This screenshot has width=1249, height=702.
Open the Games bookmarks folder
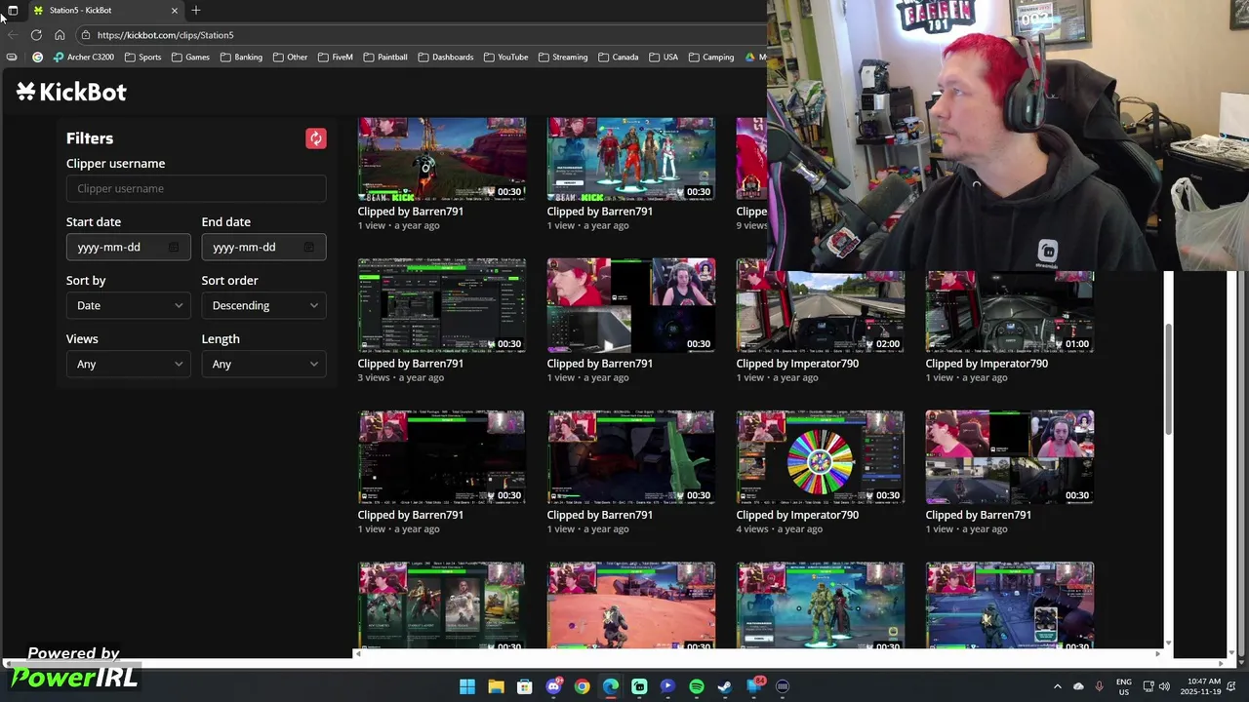190,58
